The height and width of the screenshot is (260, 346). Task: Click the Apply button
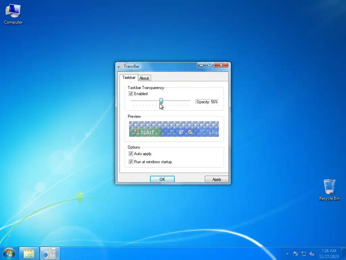click(217, 179)
